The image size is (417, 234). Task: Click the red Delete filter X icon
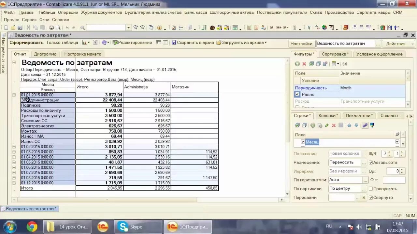click(304, 64)
